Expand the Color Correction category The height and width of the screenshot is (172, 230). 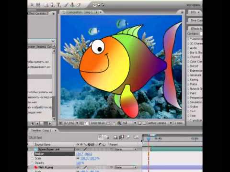click(188, 62)
